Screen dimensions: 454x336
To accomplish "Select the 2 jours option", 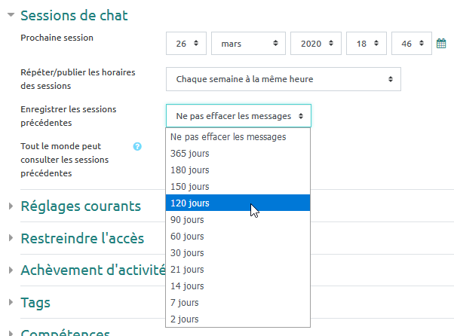I will pyautogui.click(x=185, y=319).
